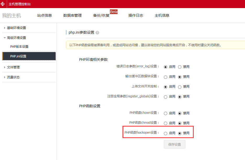This screenshot has width=245, height=160.
Task: Click 我的主机 heading link
Action: tap(12, 15)
